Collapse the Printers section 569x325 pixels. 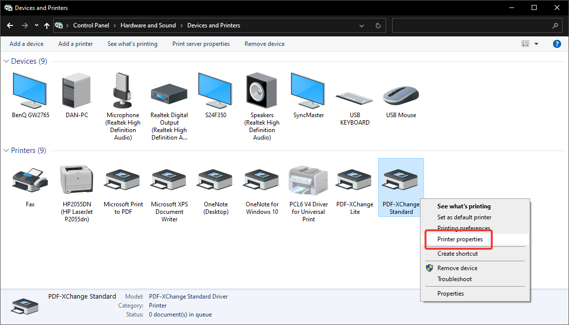coord(6,150)
